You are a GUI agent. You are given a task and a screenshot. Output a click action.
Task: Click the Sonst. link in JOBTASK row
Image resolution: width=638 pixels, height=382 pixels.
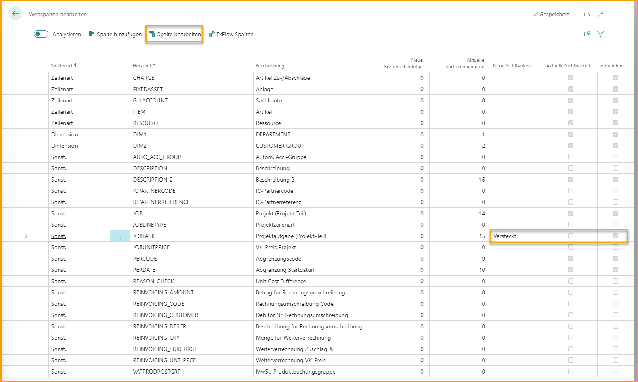(x=59, y=236)
